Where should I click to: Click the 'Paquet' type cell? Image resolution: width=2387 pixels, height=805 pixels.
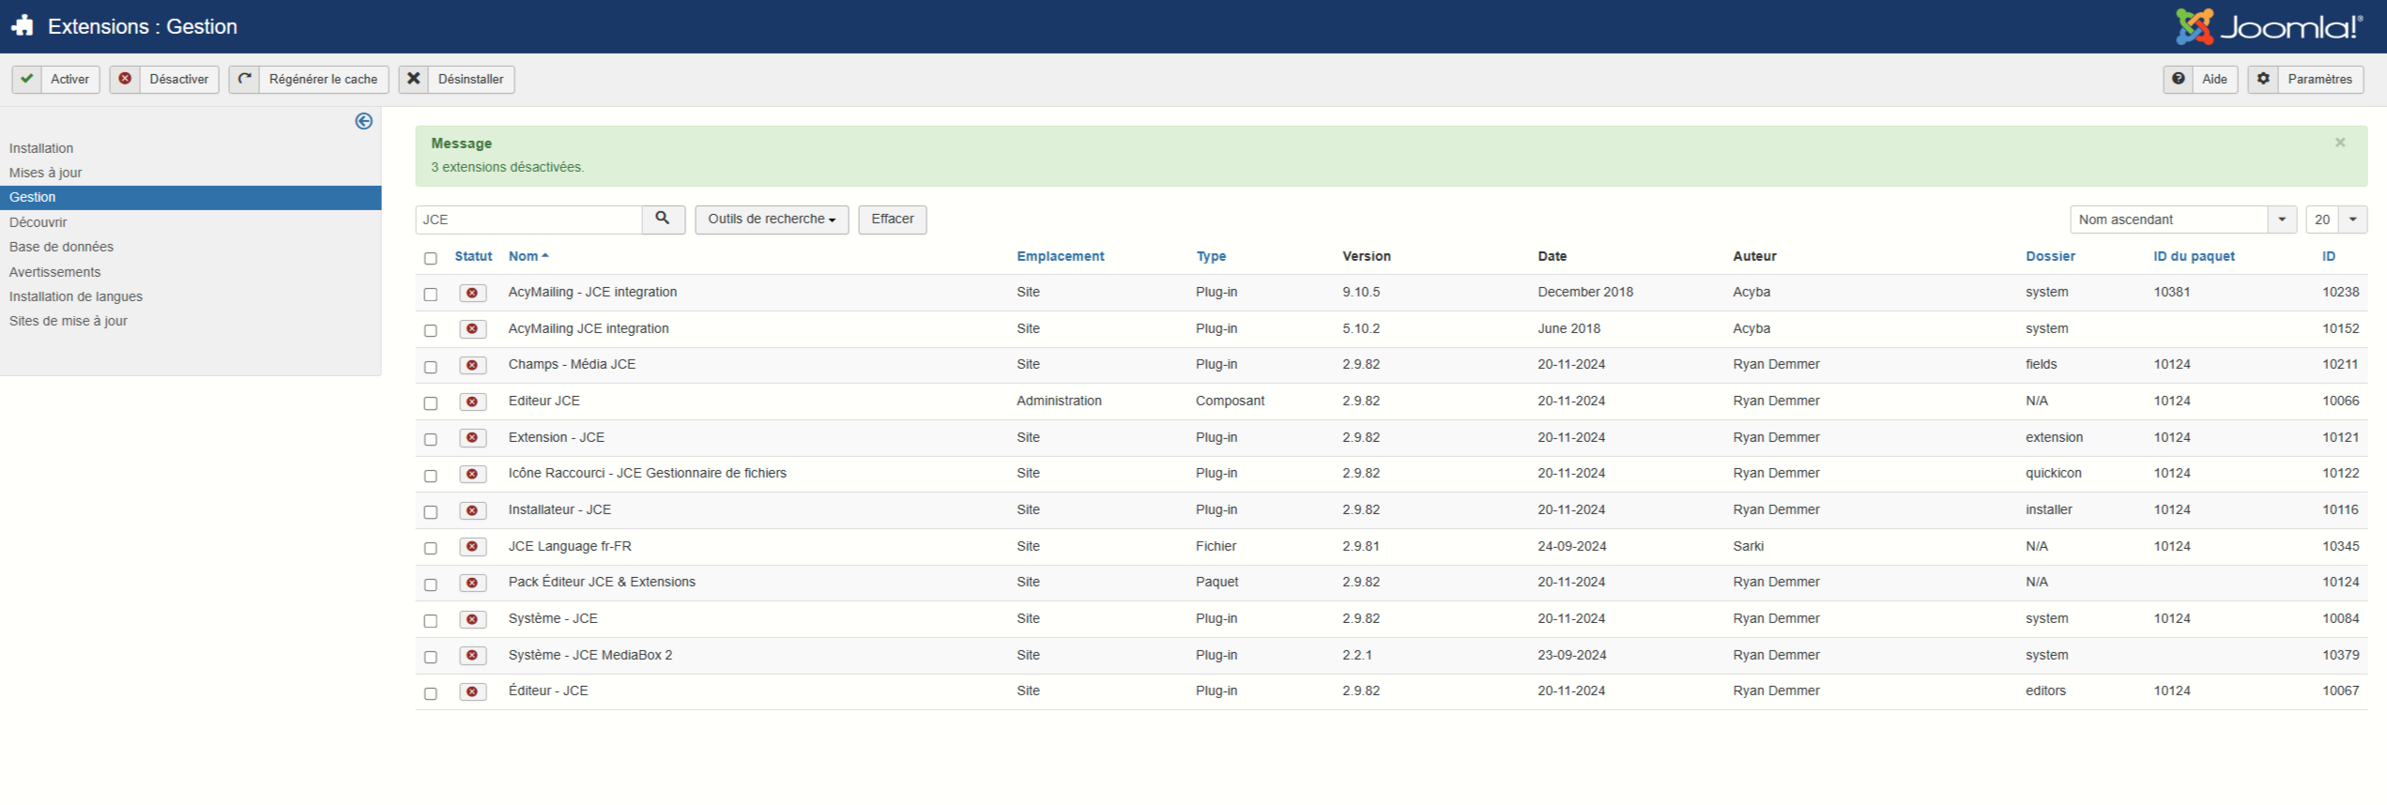[1216, 582]
